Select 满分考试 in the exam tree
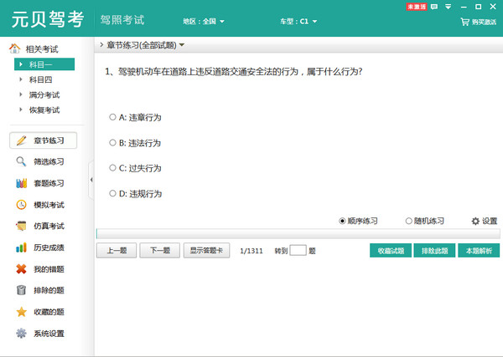Image resolution: width=503 pixels, height=357 pixels. tap(44, 94)
